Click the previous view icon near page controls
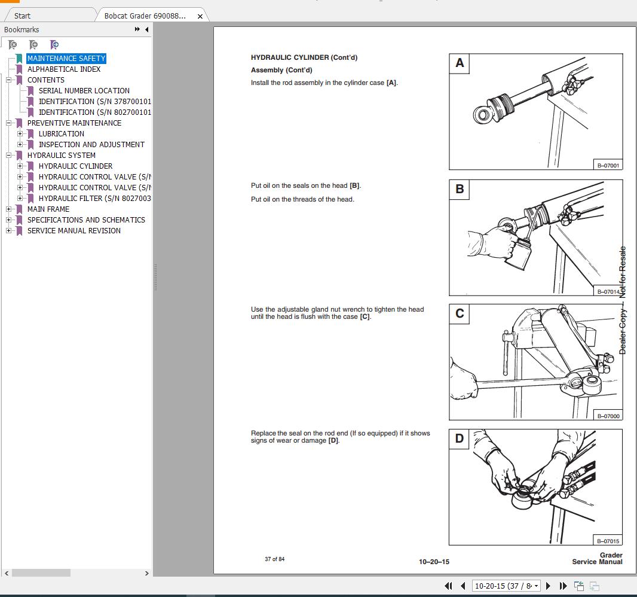 click(x=578, y=586)
